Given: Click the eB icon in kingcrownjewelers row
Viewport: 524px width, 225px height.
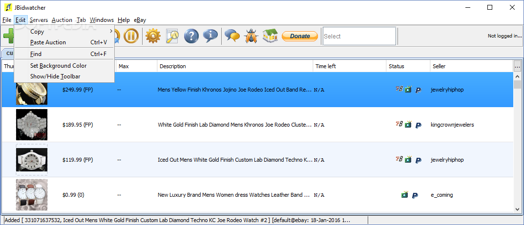Looking at the screenshot, I should pyautogui.click(x=399, y=124).
